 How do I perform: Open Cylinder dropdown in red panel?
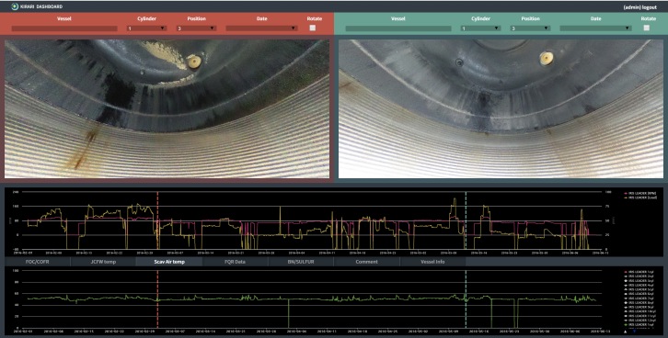click(146, 28)
